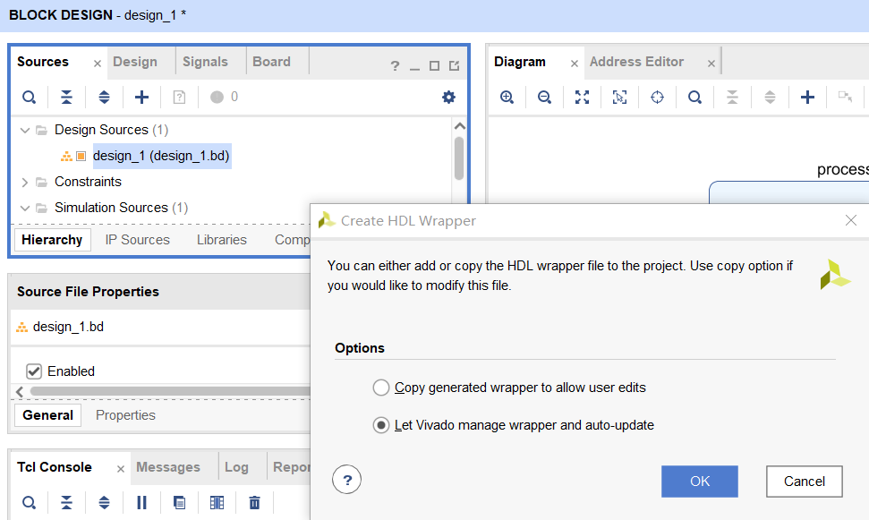This screenshot has height=520, width=869.
Task: Copy Tcl Console contents icon
Action: (179, 503)
